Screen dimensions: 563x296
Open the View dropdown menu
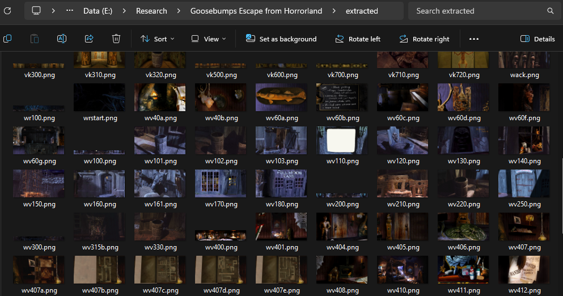pyautogui.click(x=209, y=39)
